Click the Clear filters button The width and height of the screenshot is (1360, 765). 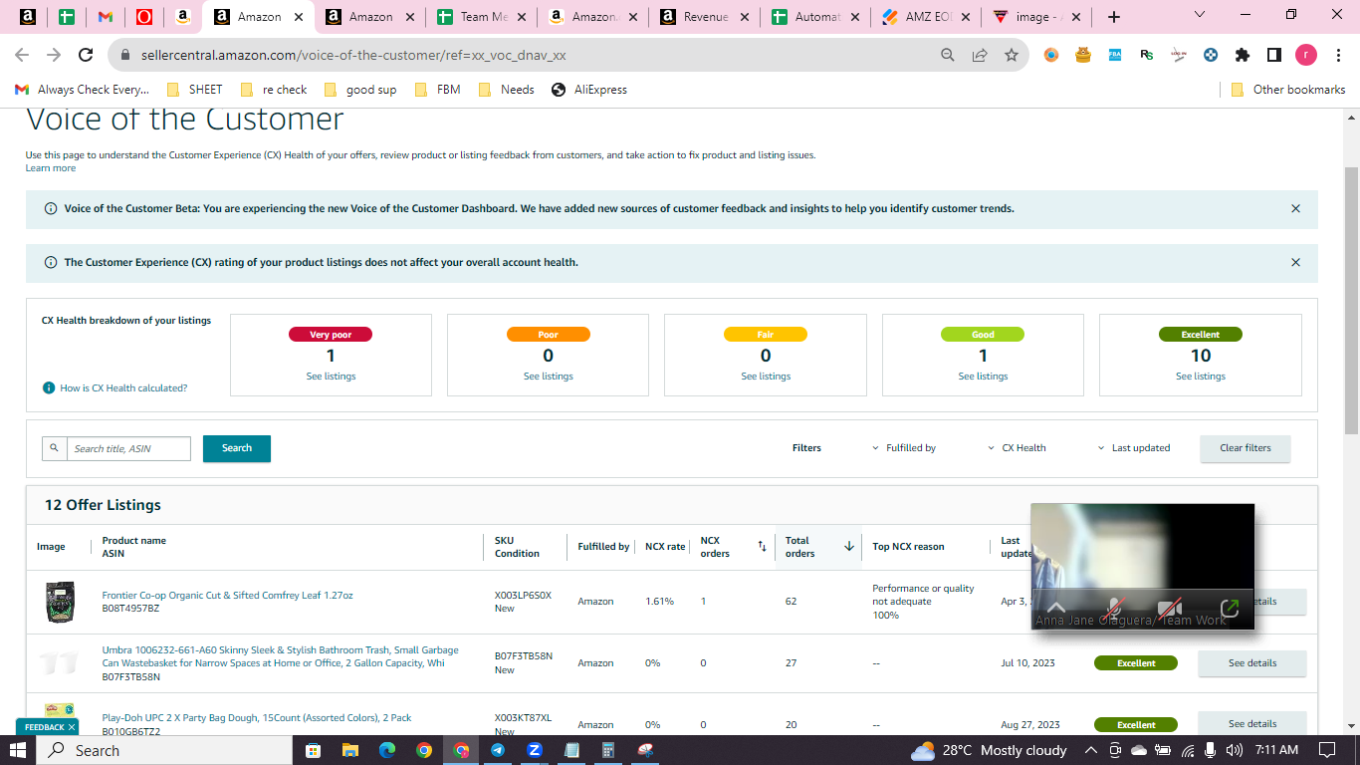click(x=1246, y=448)
